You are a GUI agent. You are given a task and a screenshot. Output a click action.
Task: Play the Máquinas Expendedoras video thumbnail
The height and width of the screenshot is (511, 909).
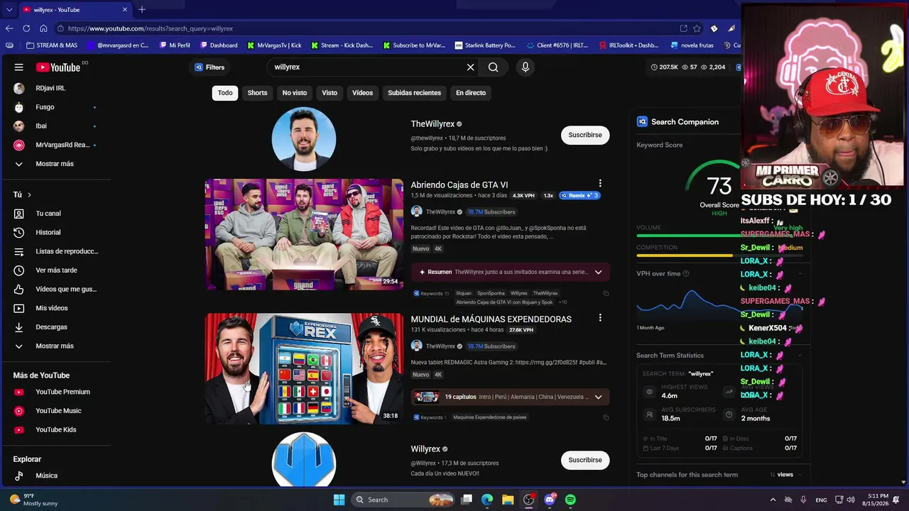[x=304, y=369]
